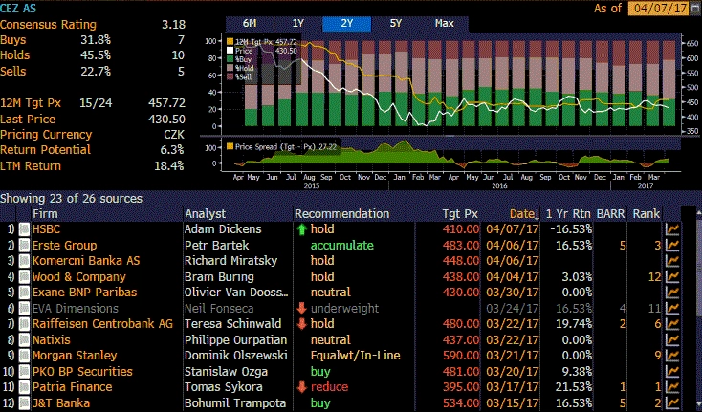
Task: Open the chart icon in J&T Banka row
Action: pos(672,403)
